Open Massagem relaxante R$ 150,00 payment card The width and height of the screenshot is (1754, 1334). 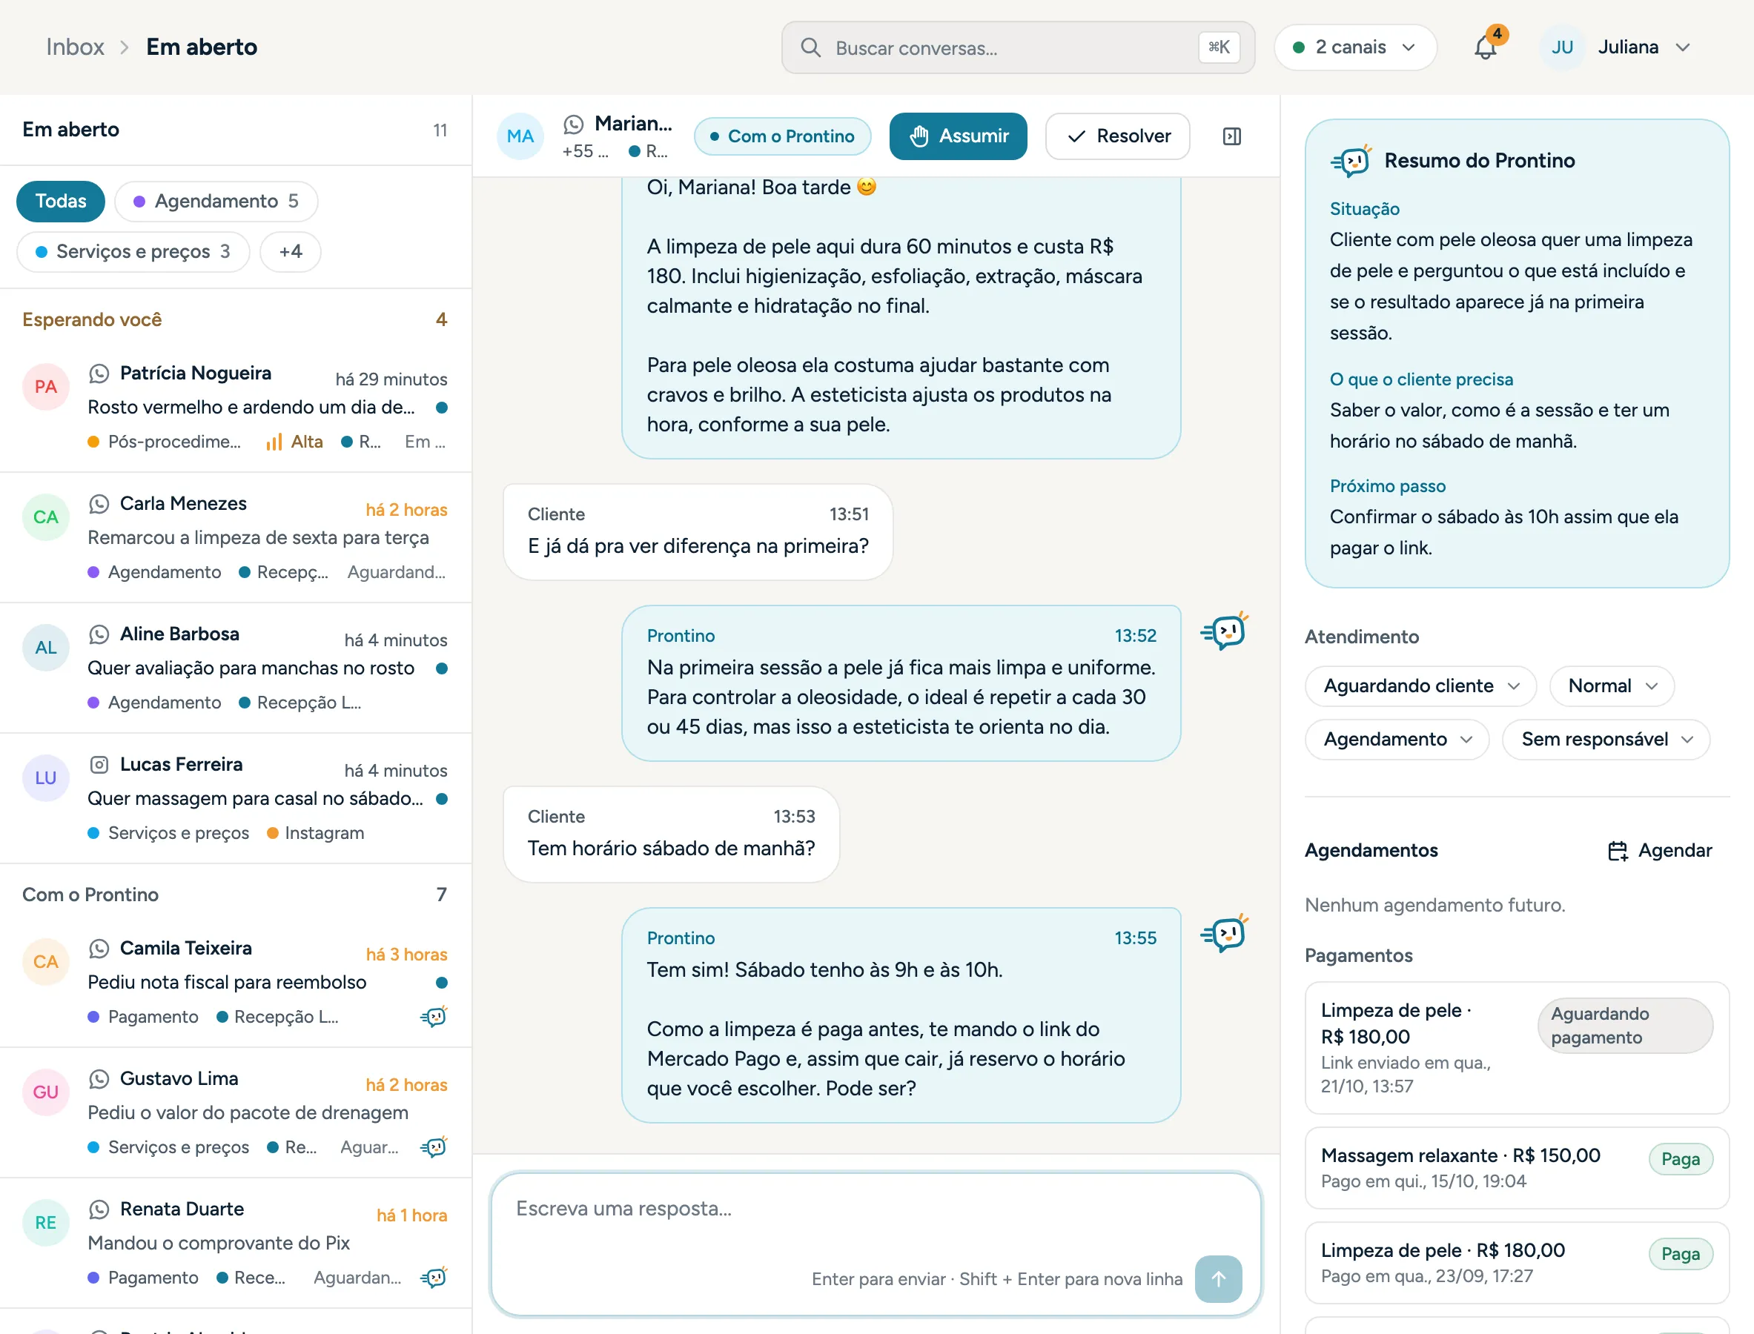(1517, 1167)
